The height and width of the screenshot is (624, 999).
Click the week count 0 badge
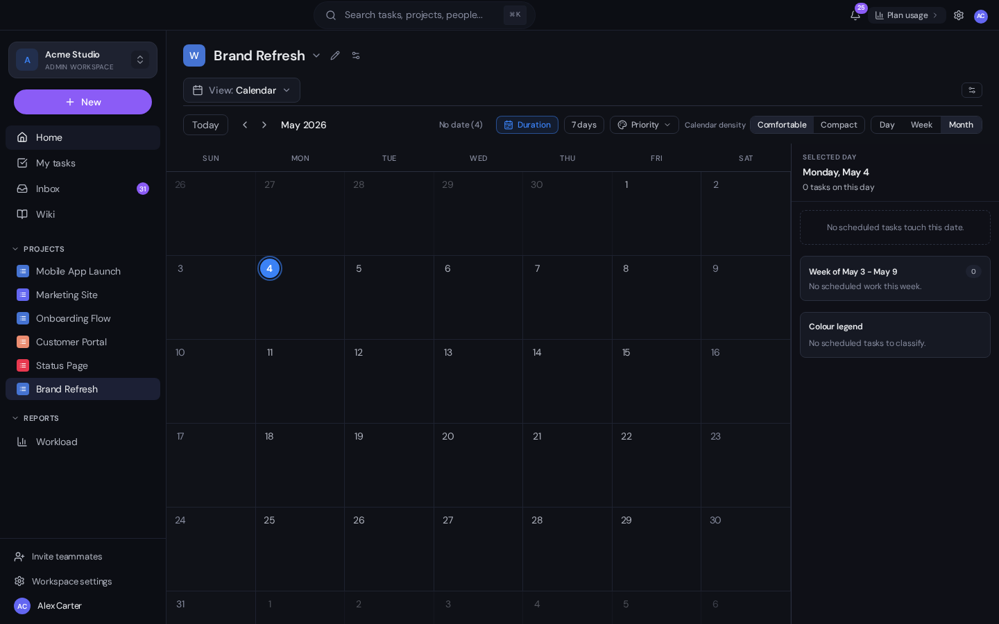click(973, 272)
